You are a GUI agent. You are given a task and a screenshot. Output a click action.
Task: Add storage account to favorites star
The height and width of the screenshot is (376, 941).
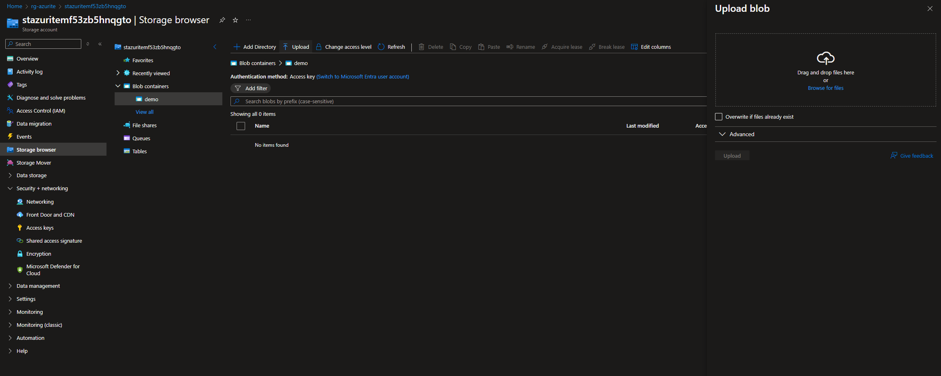coord(235,20)
